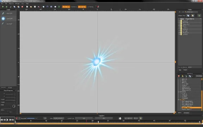This screenshot has width=203, height=127.
Task: Click the key selected button
Action: (128, 118)
